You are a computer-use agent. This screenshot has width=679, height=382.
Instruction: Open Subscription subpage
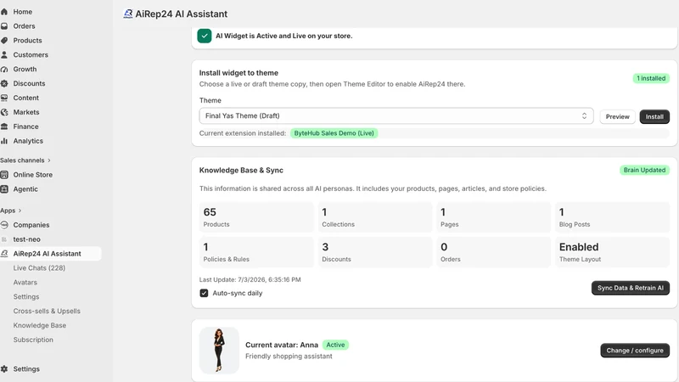(33, 340)
